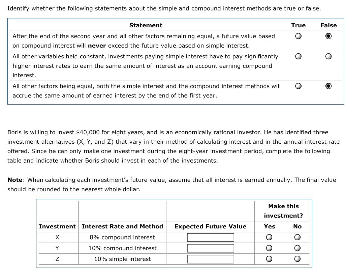Select False for the simple interest rates statement

click(x=328, y=56)
